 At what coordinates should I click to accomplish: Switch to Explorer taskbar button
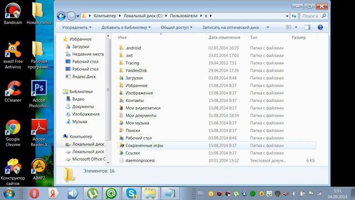coord(150,193)
